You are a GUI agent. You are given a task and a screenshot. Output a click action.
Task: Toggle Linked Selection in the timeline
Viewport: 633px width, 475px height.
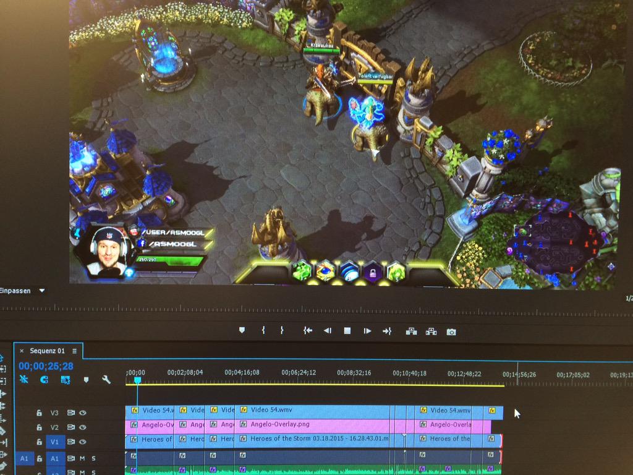click(x=65, y=380)
